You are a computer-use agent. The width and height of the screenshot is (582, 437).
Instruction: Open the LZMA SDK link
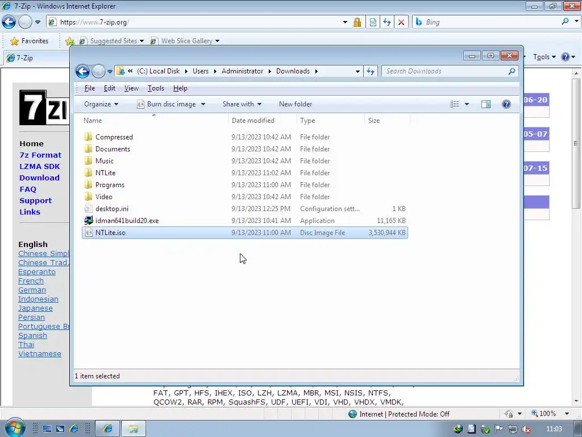(x=39, y=167)
